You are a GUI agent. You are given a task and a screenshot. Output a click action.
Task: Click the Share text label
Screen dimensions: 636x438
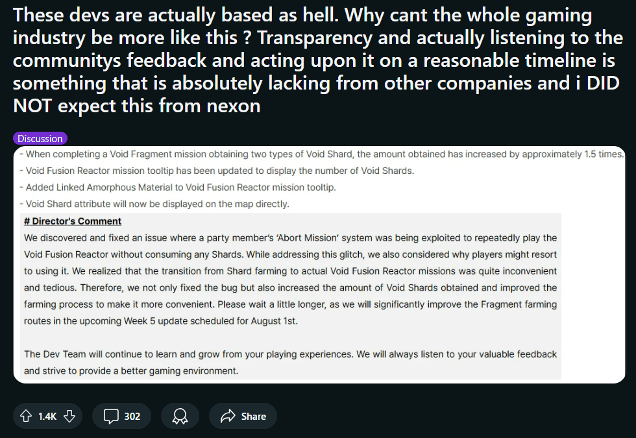pos(254,417)
